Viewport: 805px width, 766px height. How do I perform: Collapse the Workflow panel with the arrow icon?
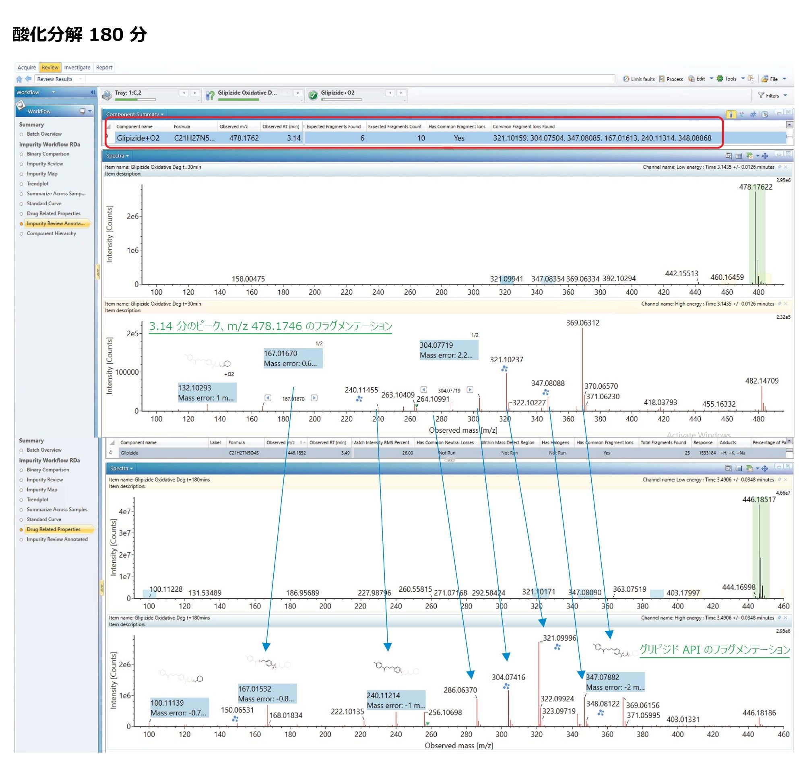point(93,92)
